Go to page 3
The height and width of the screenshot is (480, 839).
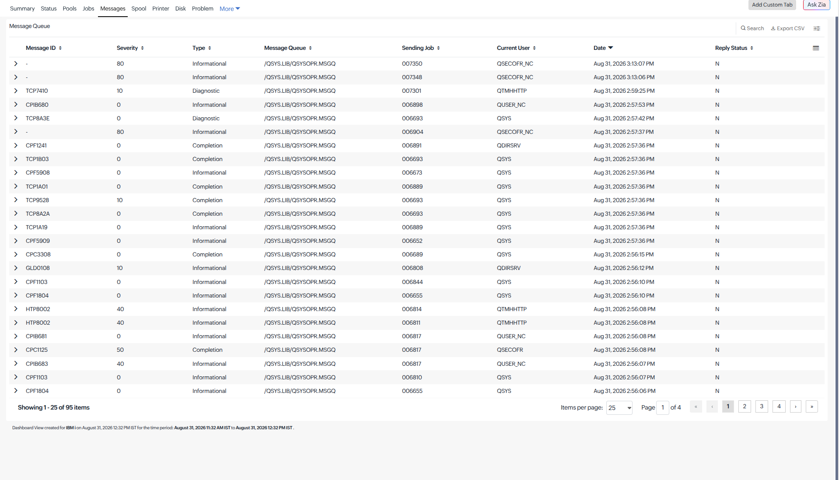(x=762, y=406)
